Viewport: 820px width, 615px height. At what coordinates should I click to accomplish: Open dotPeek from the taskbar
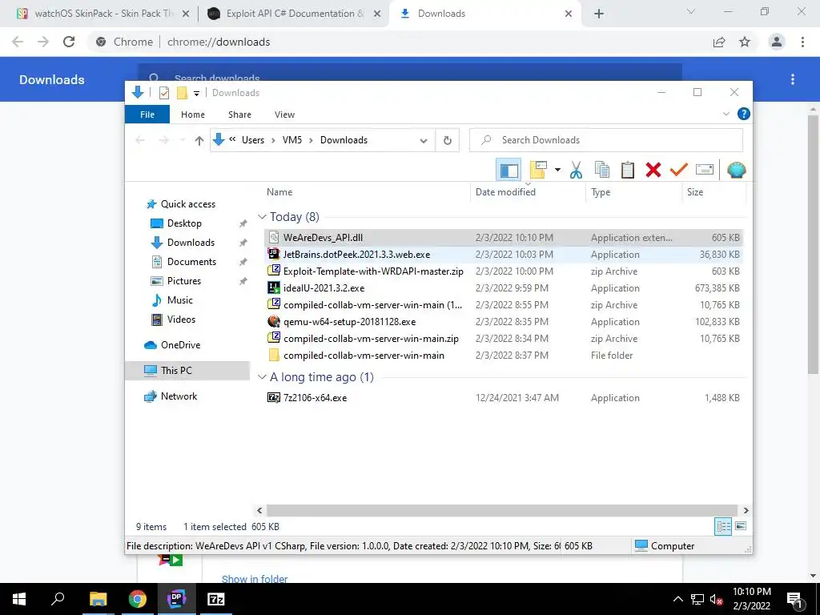coord(176,599)
